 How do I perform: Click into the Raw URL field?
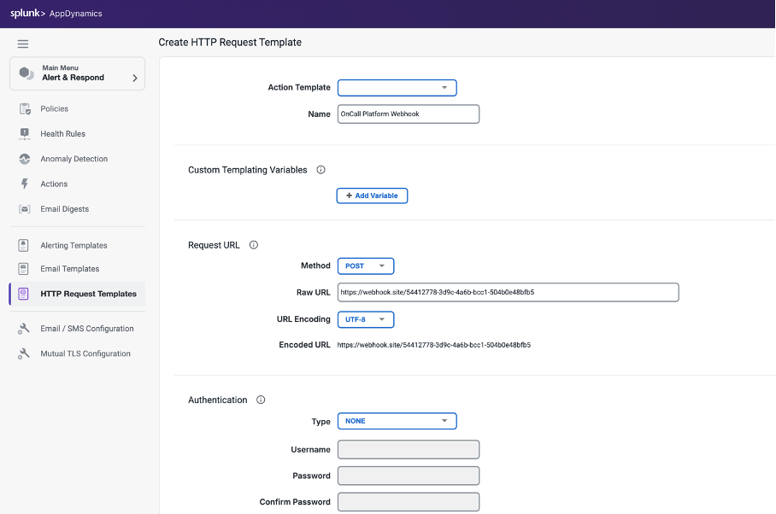coord(508,293)
